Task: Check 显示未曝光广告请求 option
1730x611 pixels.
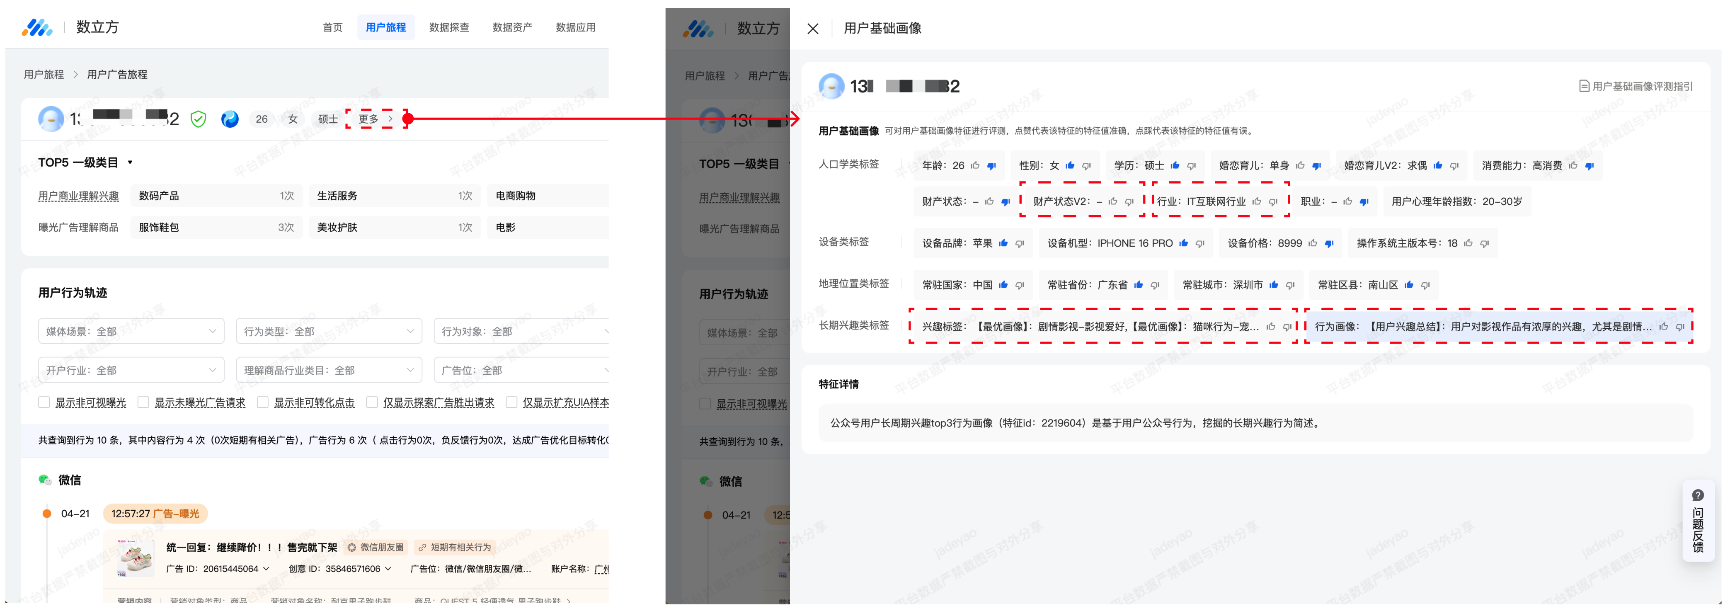Action: [x=143, y=403]
